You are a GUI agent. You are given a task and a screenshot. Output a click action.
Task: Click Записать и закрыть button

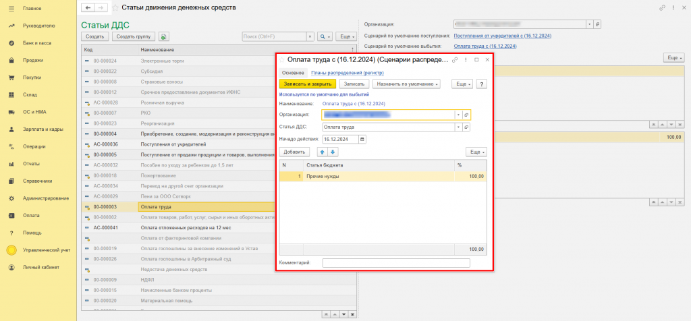(308, 84)
